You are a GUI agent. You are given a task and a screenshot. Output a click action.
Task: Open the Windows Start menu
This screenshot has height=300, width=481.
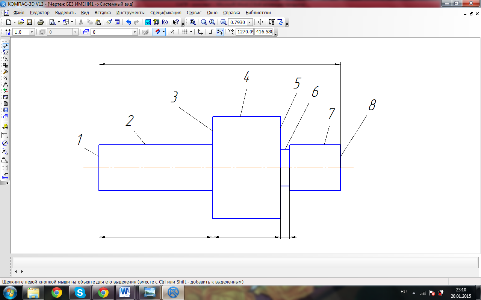point(9,292)
